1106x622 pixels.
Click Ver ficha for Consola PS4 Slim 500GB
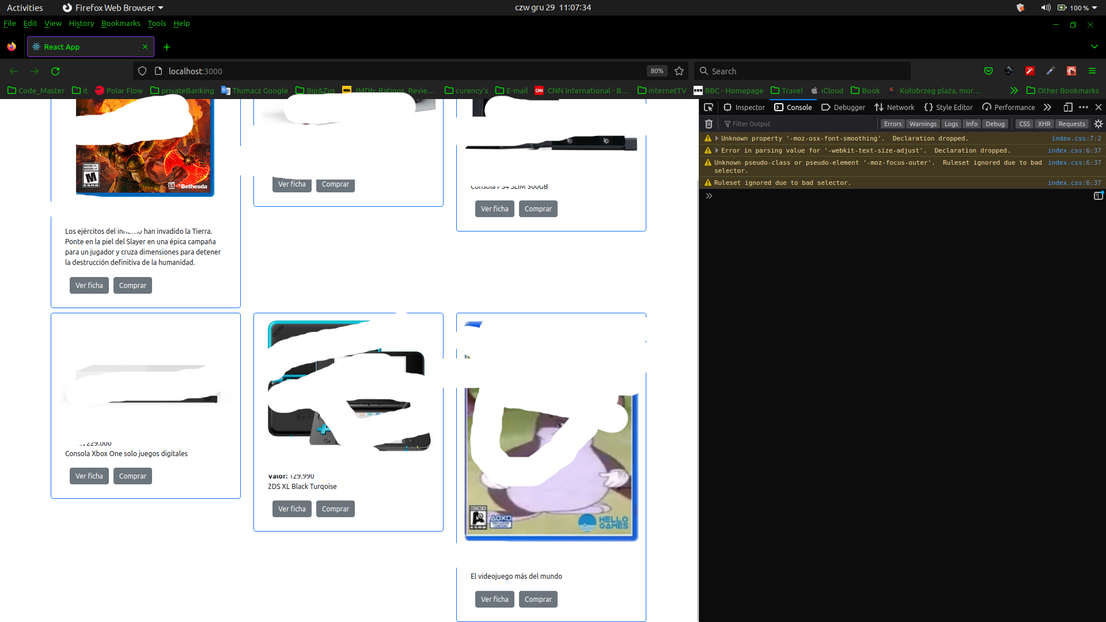(x=494, y=209)
